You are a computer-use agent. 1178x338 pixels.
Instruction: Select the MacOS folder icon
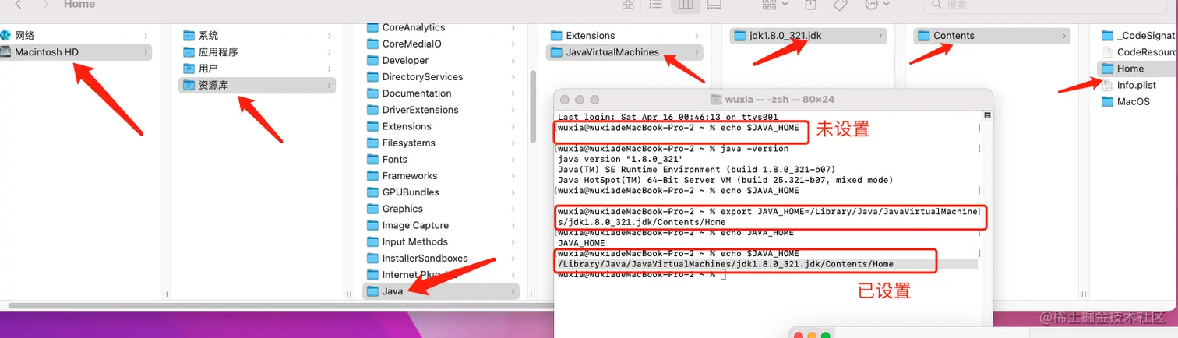(x=1107, y=102)
